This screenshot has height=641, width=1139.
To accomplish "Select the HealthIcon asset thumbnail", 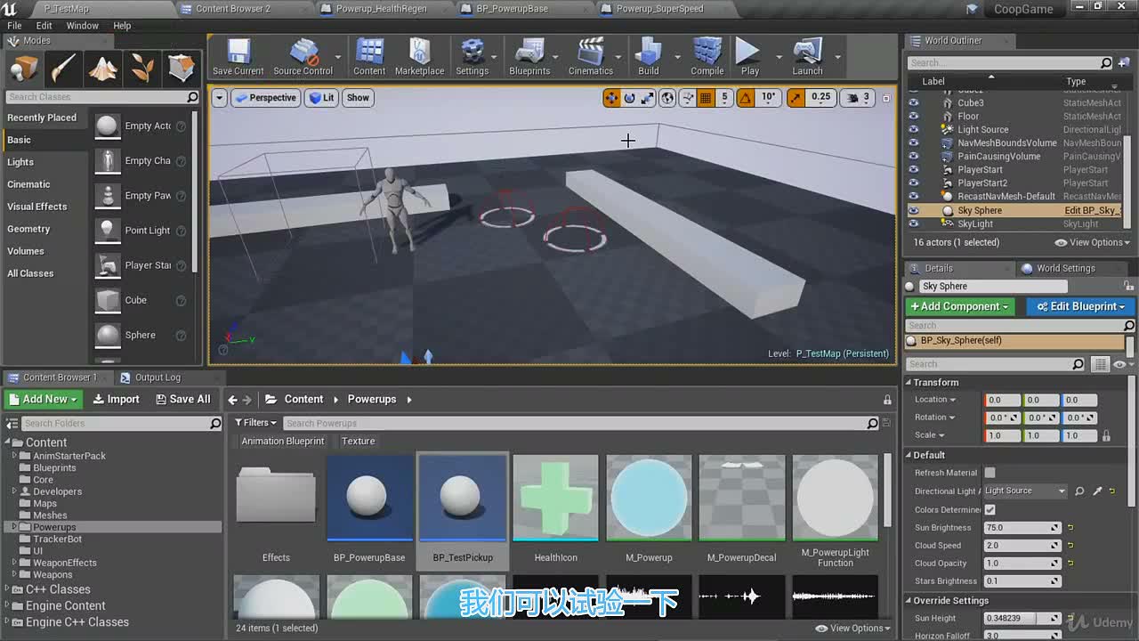I will [555, 509].
